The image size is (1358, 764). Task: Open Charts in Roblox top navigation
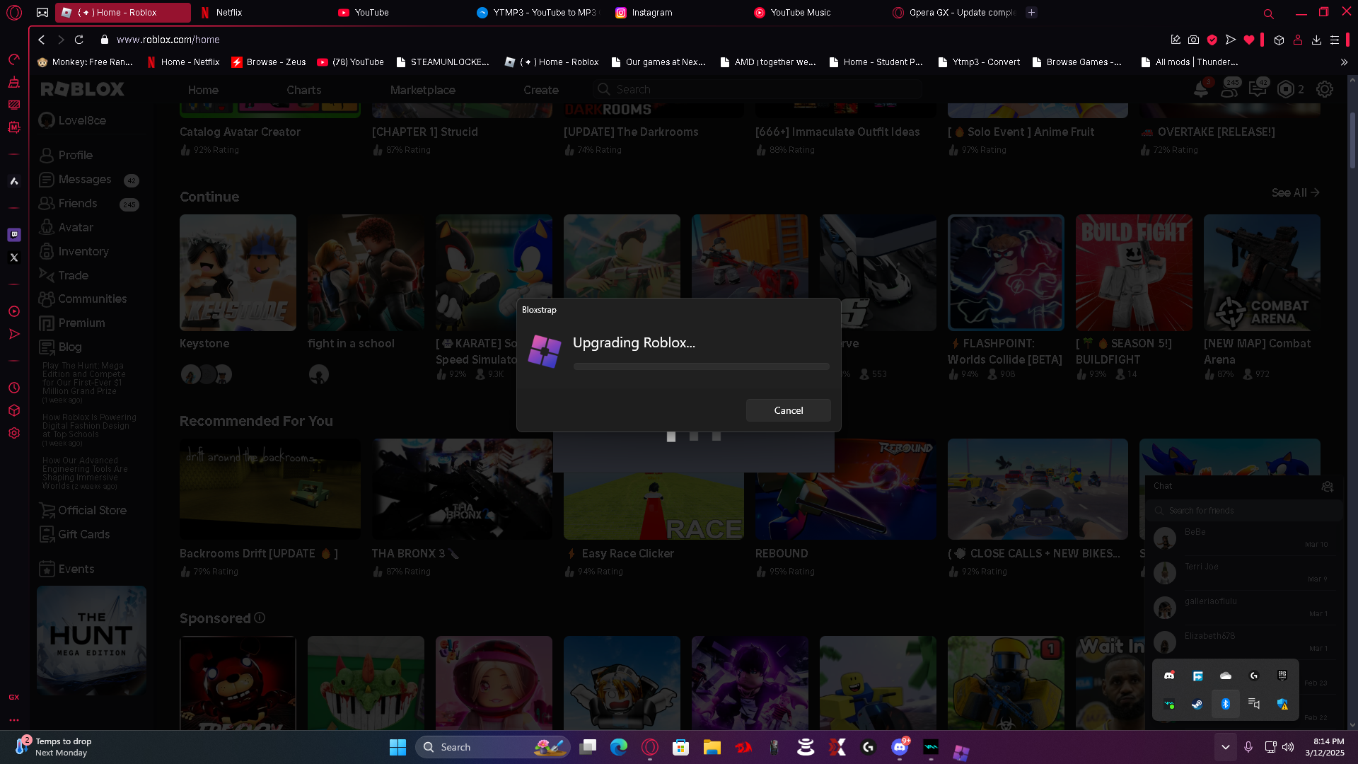click(x=303, y=90)
